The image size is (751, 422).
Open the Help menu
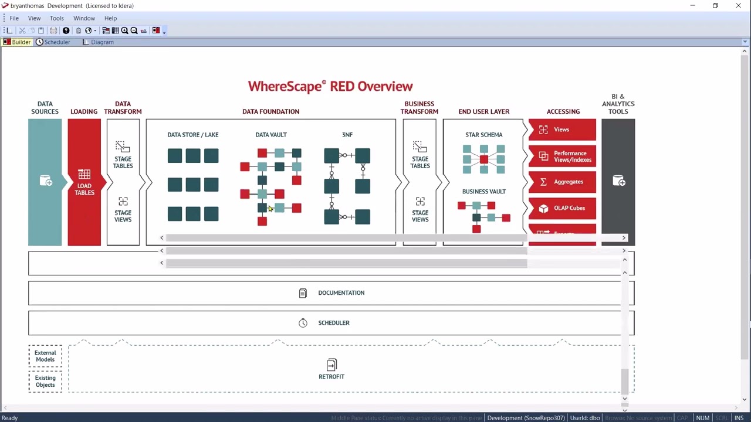point(110,18)
